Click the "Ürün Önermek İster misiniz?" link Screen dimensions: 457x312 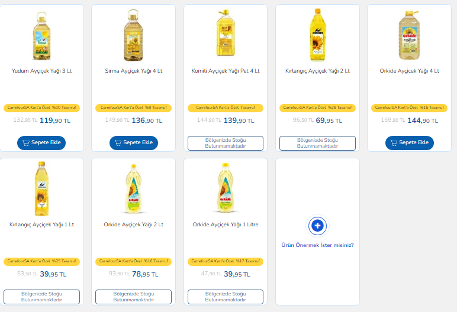(317, 245)
